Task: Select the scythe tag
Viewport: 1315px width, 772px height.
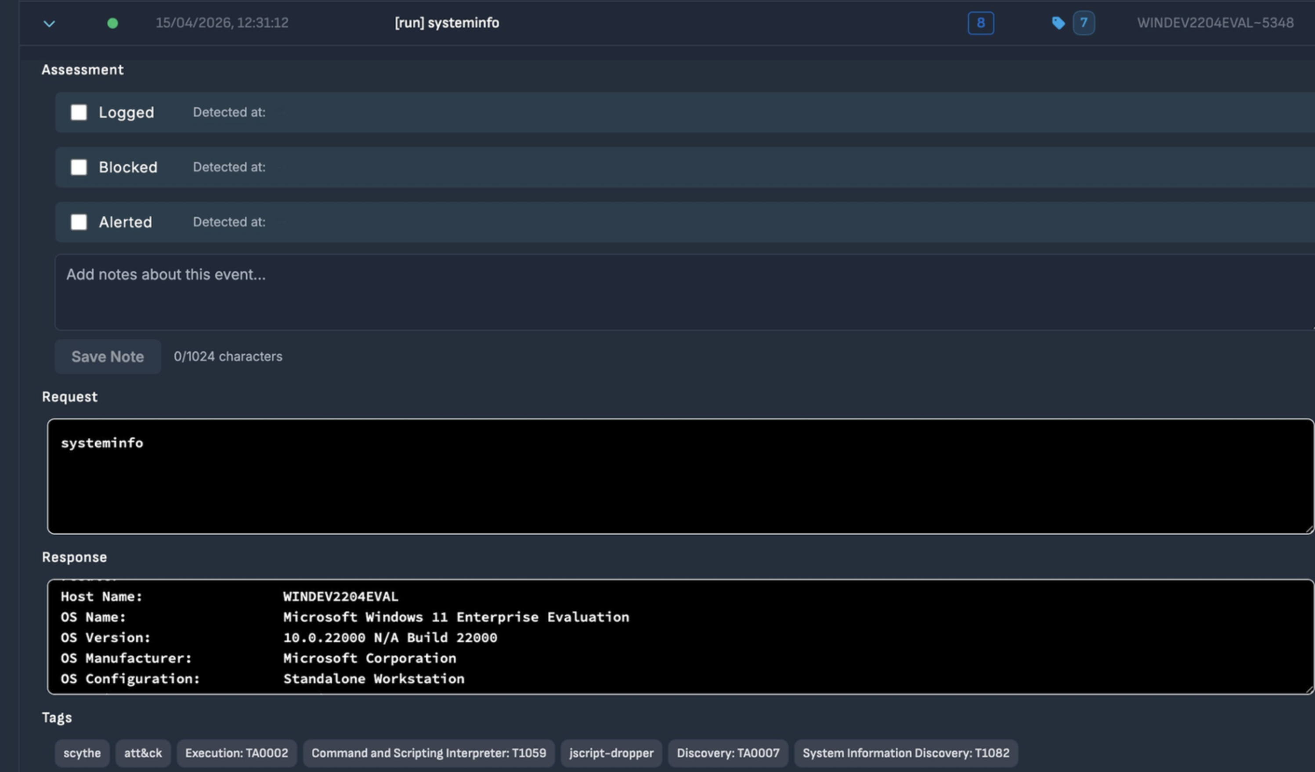Action: pos(82,753)
